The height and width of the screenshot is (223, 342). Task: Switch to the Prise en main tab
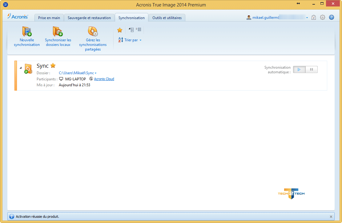click(49, 18)
